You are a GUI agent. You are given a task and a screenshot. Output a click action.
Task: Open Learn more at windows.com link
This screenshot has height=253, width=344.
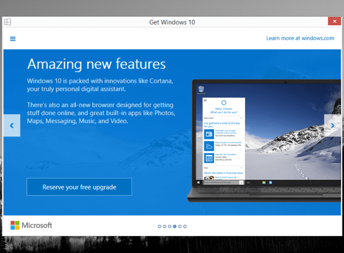pyautogui.click(x=300, y=38)
